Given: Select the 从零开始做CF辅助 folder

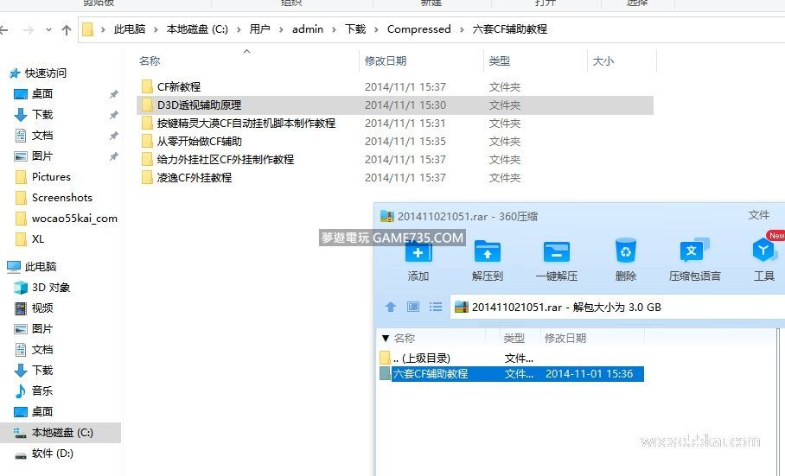Looking at the screenshot, I should click(x=199, y=142).
